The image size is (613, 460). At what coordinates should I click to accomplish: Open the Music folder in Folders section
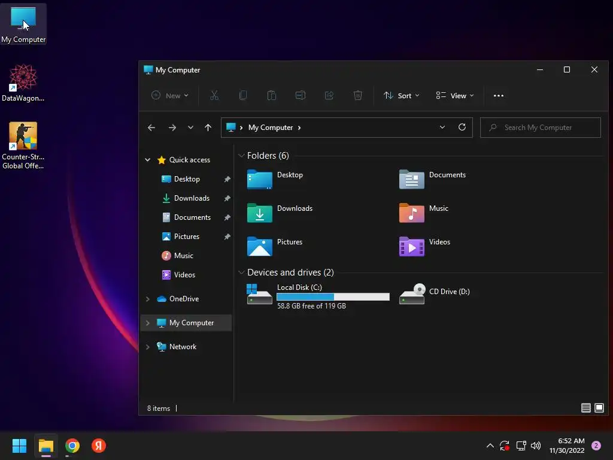click(424, 213)
